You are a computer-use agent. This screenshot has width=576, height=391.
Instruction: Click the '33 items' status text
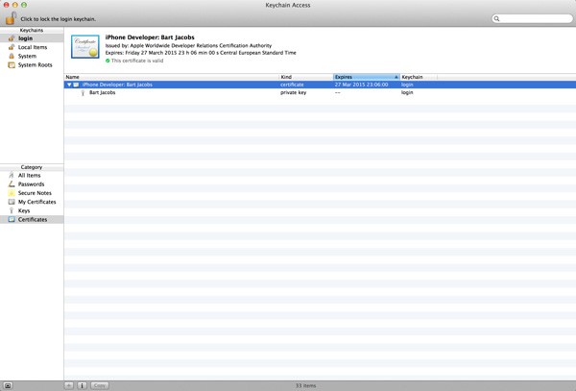point(305,385)
